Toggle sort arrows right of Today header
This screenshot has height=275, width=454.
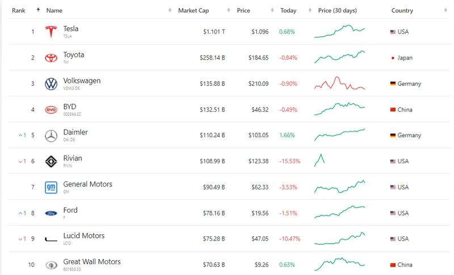(310, 10)
